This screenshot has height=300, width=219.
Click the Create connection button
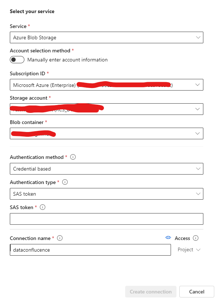click(x=151, y=292)
